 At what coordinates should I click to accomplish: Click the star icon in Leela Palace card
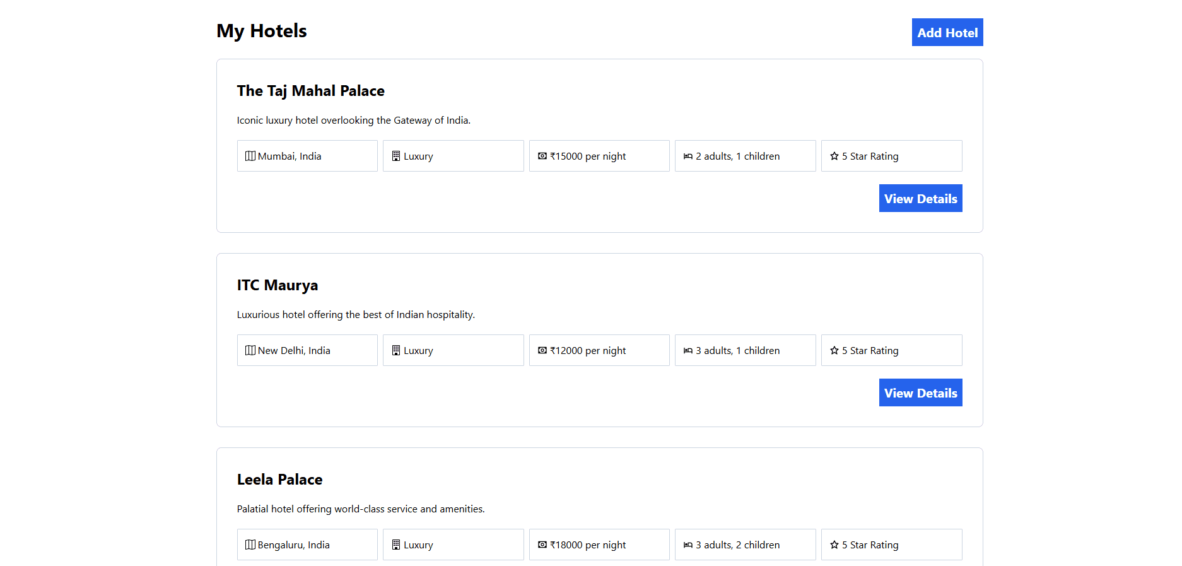coord(834,545)
